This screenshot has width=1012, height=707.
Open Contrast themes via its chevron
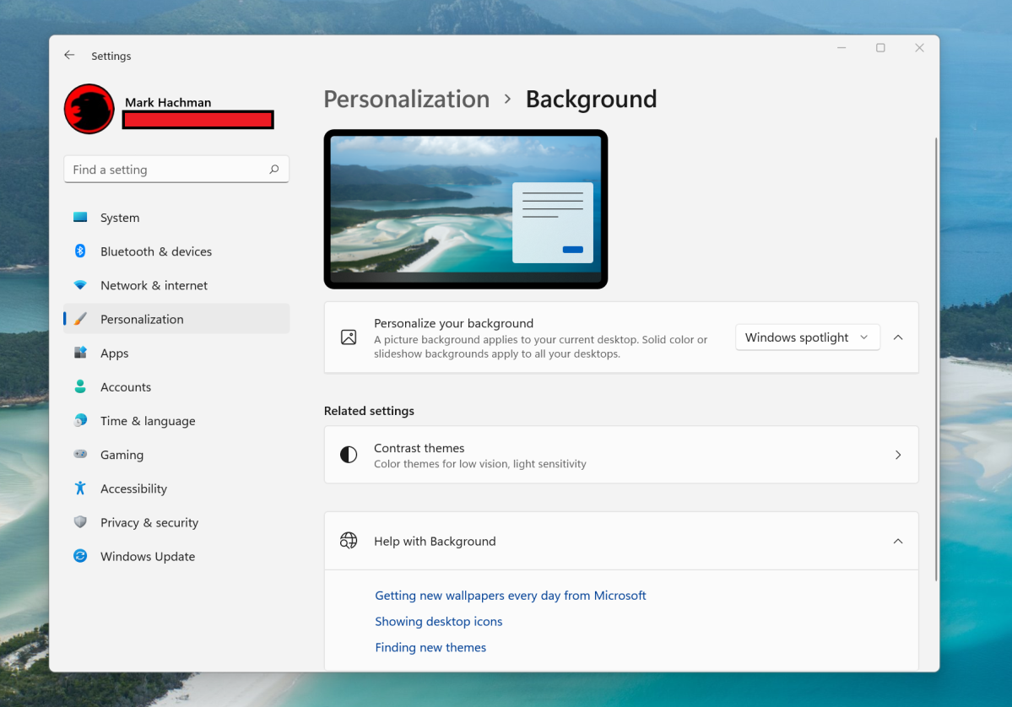click(898, 455)
